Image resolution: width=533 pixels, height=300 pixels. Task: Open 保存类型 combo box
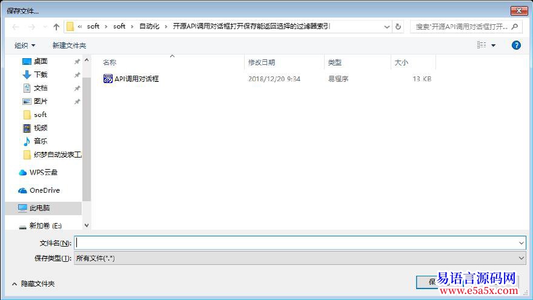pos(300,258)
